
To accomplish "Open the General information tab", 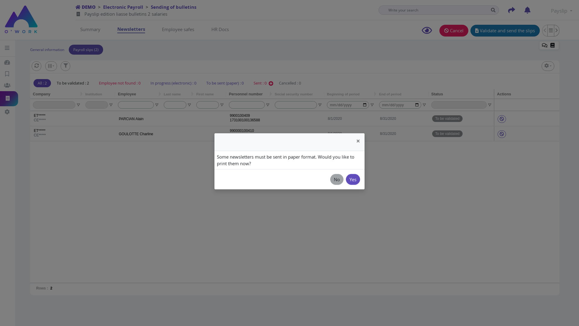I will pyautogui.click(x=47, y=50).
